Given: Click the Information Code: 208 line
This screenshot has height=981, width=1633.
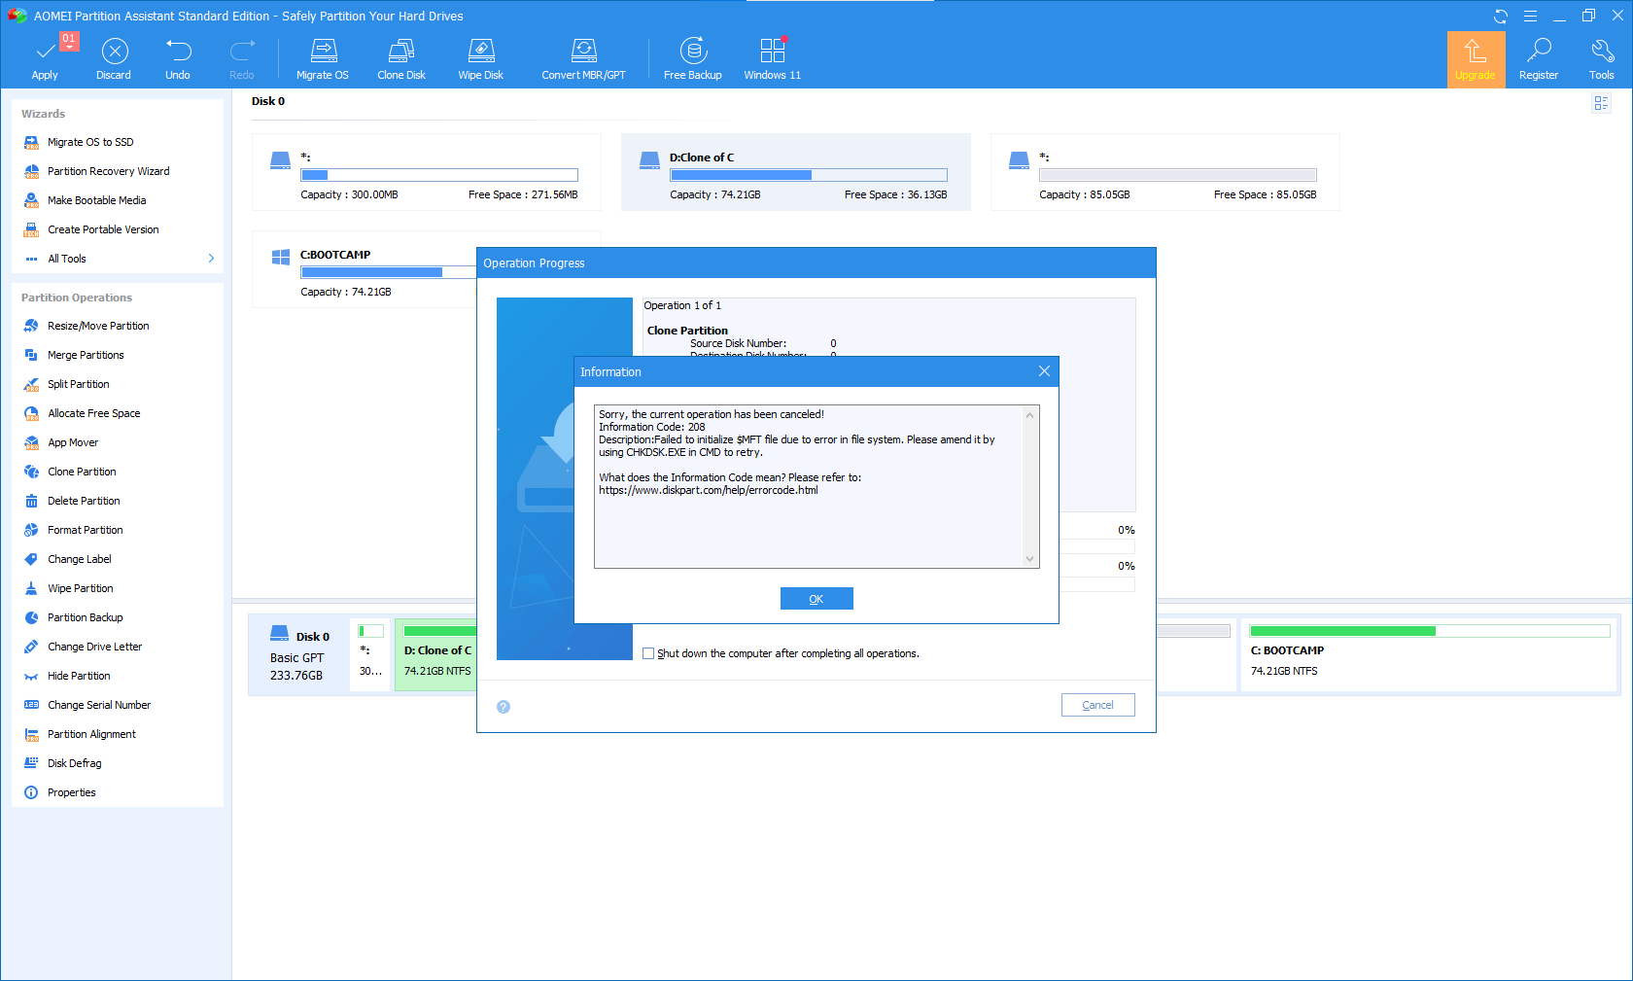Looking at the screenshot, I should 652,427.
